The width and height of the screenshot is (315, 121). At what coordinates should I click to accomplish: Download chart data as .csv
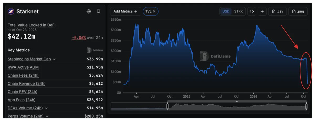coord(277,11)
